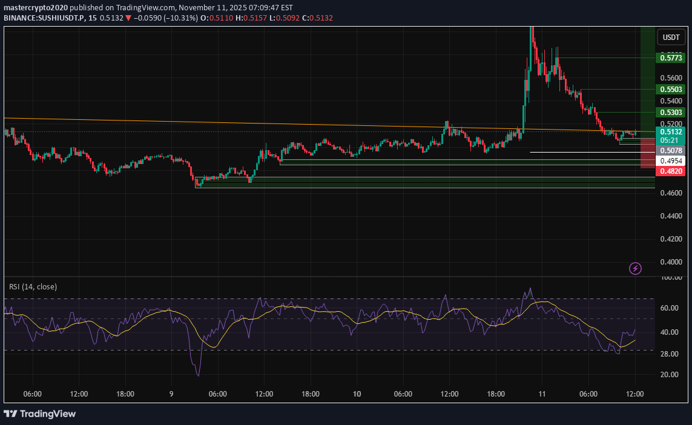
Task: Click the red down arrow beside price change
Action: (x=128, y=18)
